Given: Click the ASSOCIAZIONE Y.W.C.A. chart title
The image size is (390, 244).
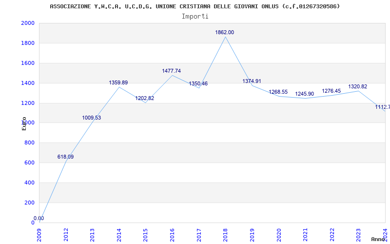Looking at the screenshot, I should coord(195,6).
